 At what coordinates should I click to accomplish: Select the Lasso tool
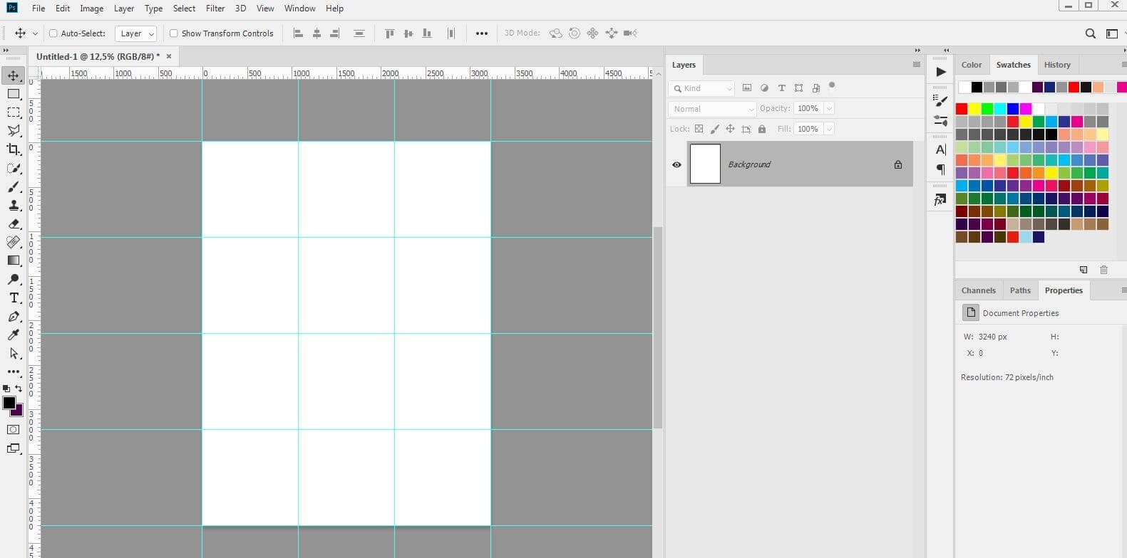(x=14, y=131)
